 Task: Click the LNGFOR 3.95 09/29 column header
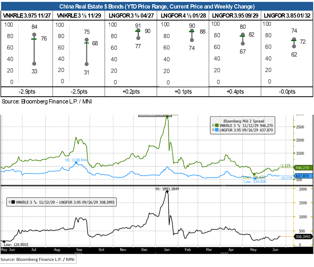pyautogui.click(x=235, y=15)
